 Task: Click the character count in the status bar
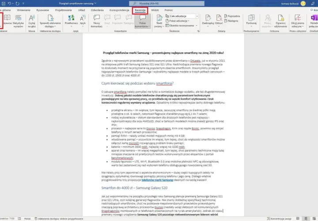[7, 218]
